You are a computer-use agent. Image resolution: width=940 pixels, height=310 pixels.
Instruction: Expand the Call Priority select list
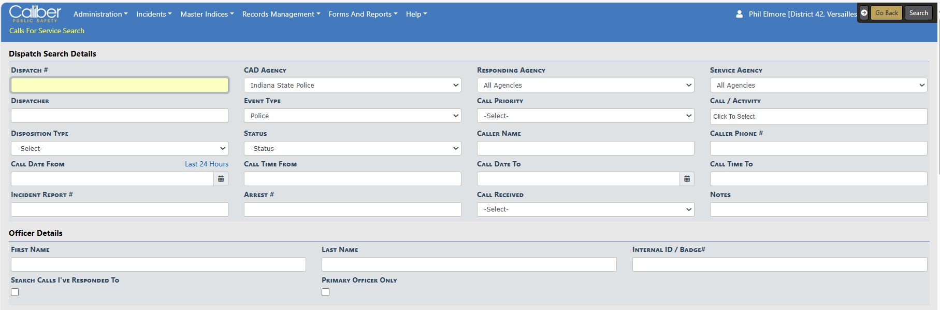coord(585,116)
